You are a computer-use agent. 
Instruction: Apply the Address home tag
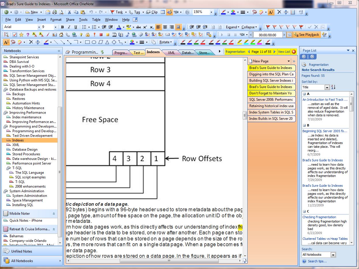[x=61, y=35]
